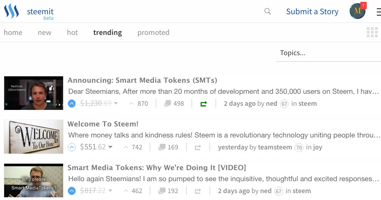Image resolution: width=381 pixels, height=200 pixels.
Task: Open comments icon showing 169 replies
Action: click(162, 148)
